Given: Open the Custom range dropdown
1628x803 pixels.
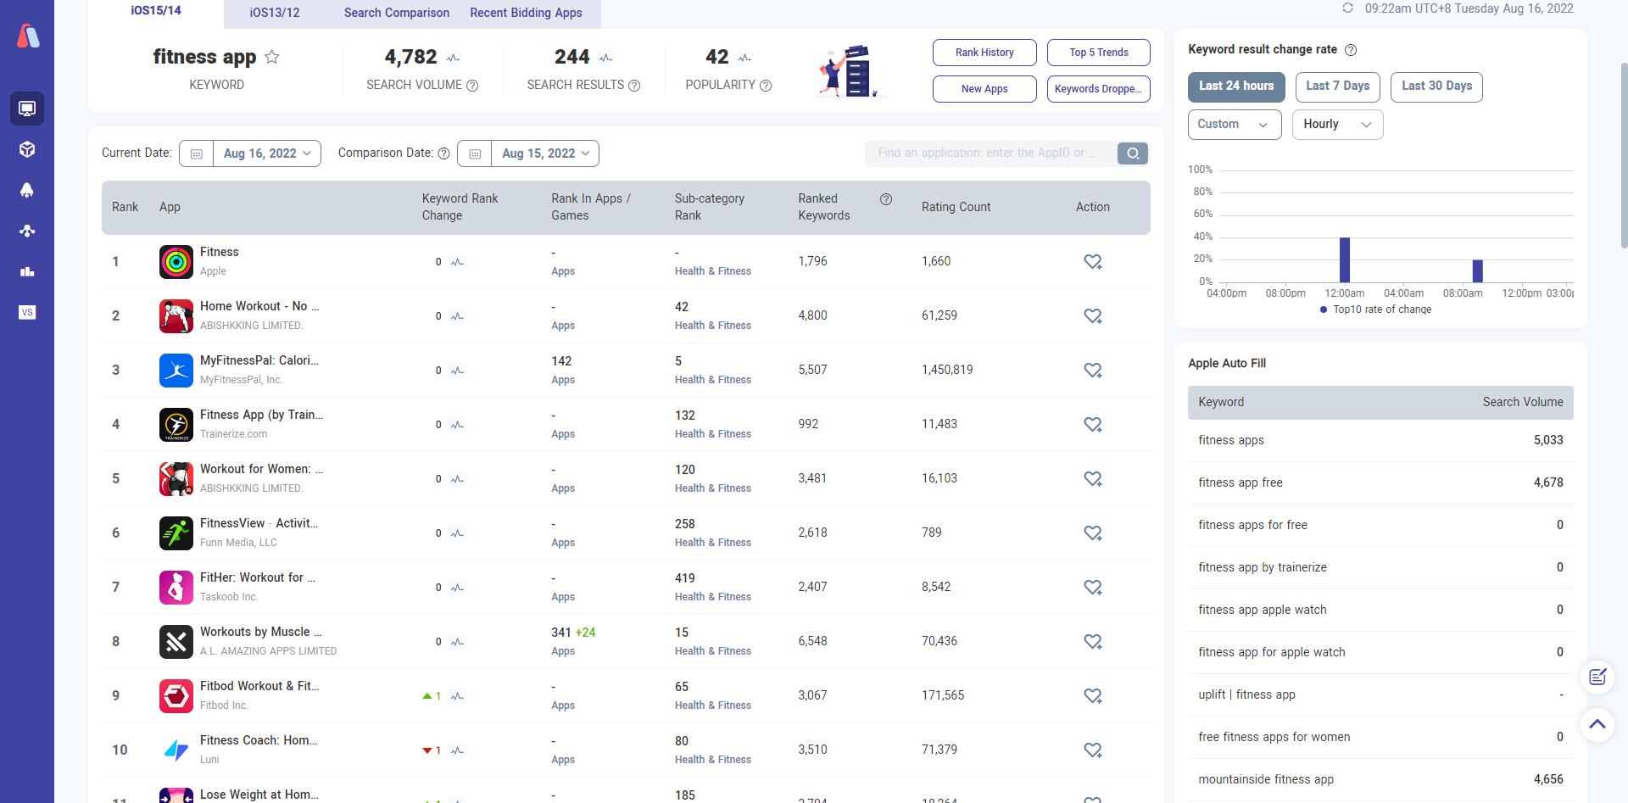Looking at the screenshot, I should coord(1235,125).
